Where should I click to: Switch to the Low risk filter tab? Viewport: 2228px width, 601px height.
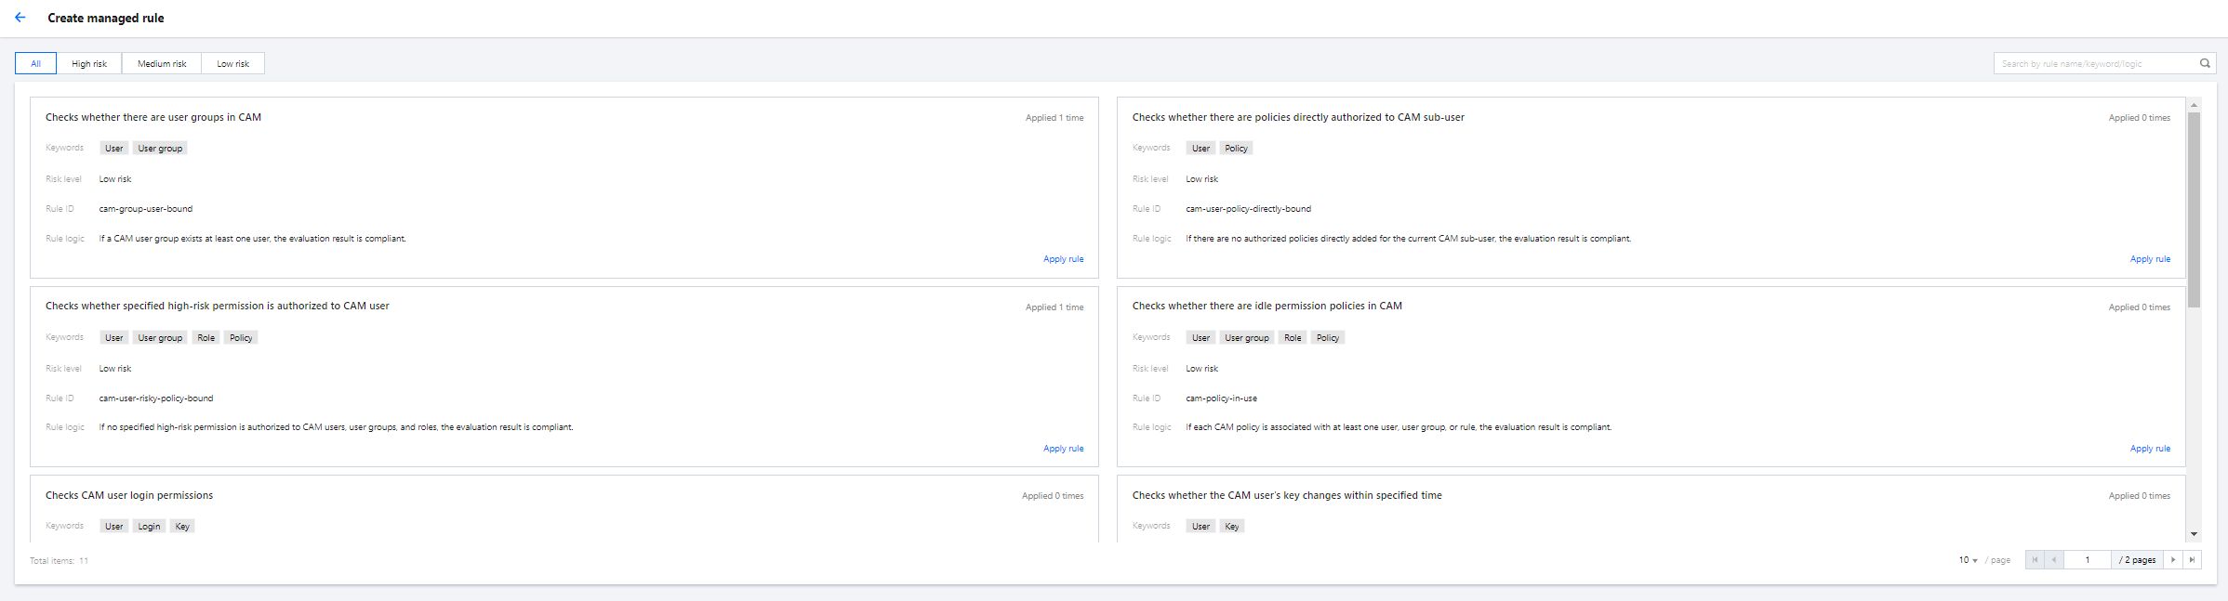pyautogui.click(x=232, y=63)
